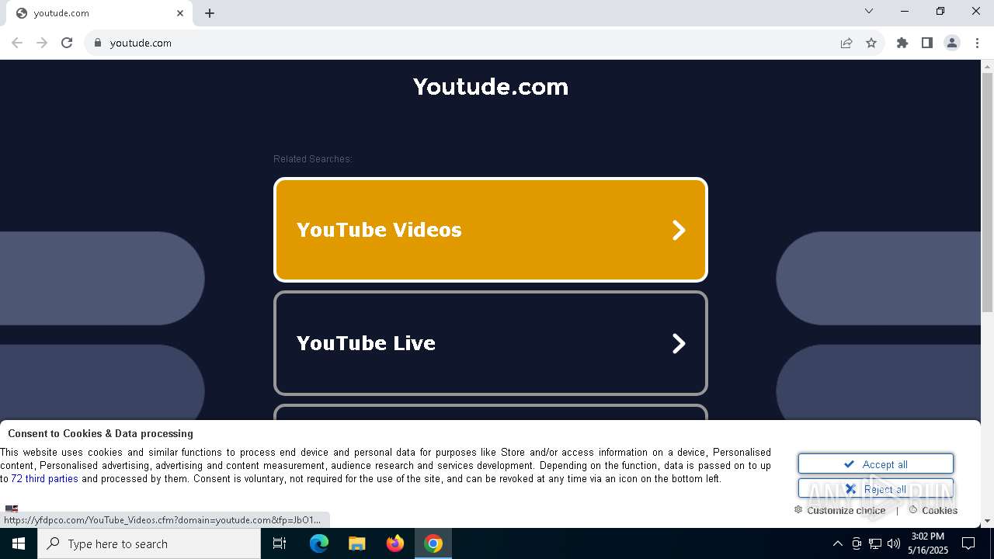Open the Chrome profile avatar

952,43
